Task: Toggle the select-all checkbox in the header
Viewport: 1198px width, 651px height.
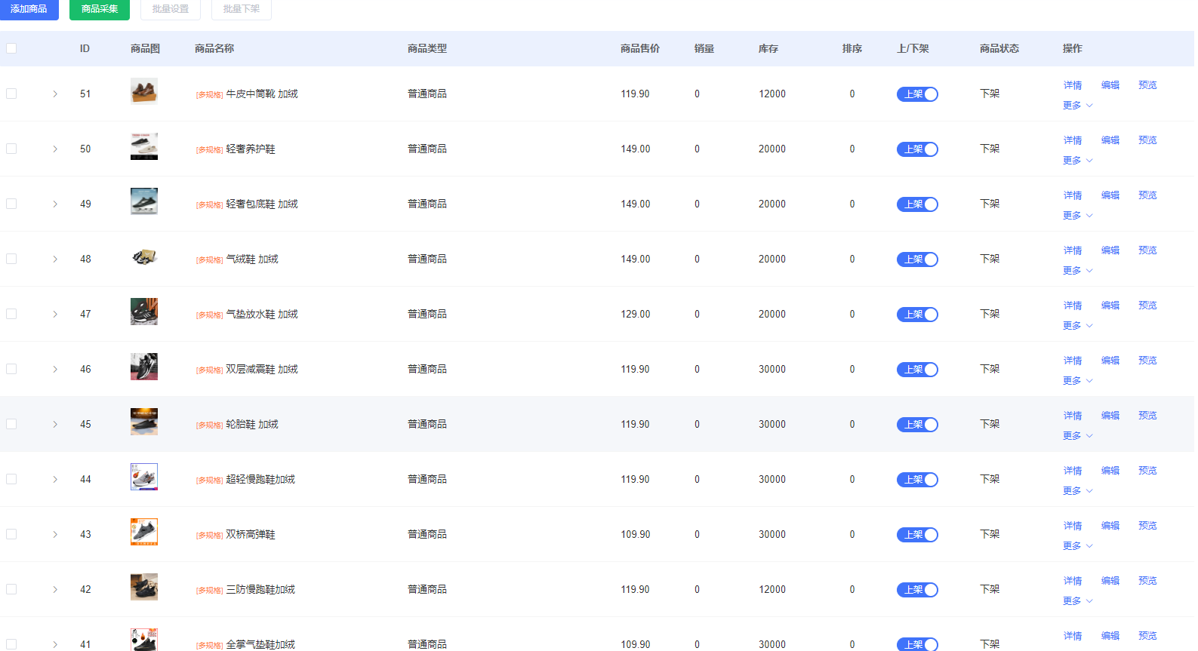Action: click(11, 48)
